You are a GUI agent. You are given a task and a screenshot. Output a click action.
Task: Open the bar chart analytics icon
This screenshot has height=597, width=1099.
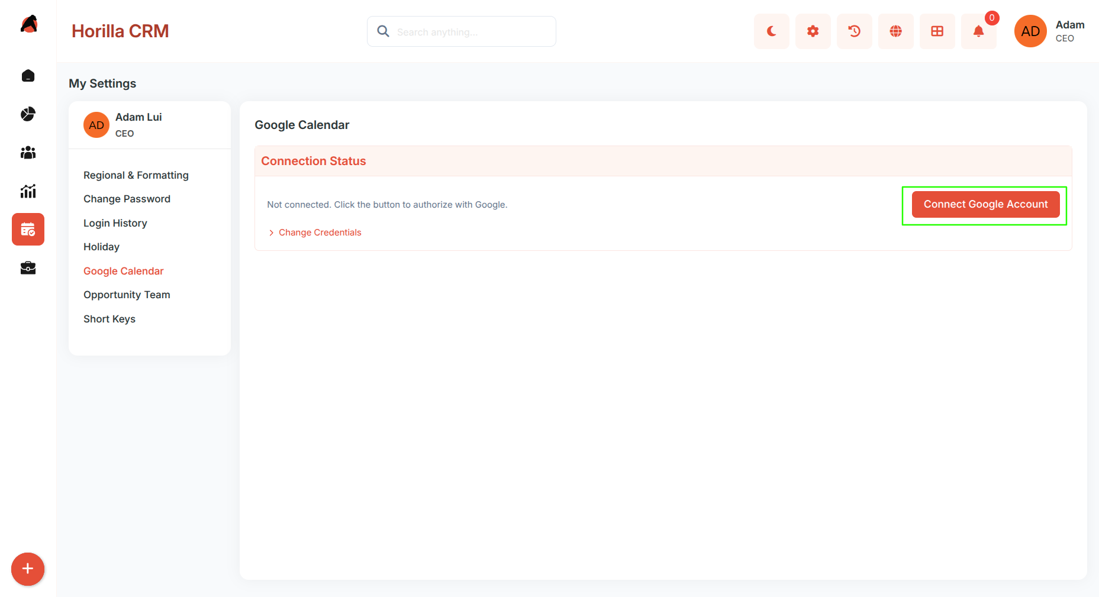pyautogui.click(x=28, y=191)
